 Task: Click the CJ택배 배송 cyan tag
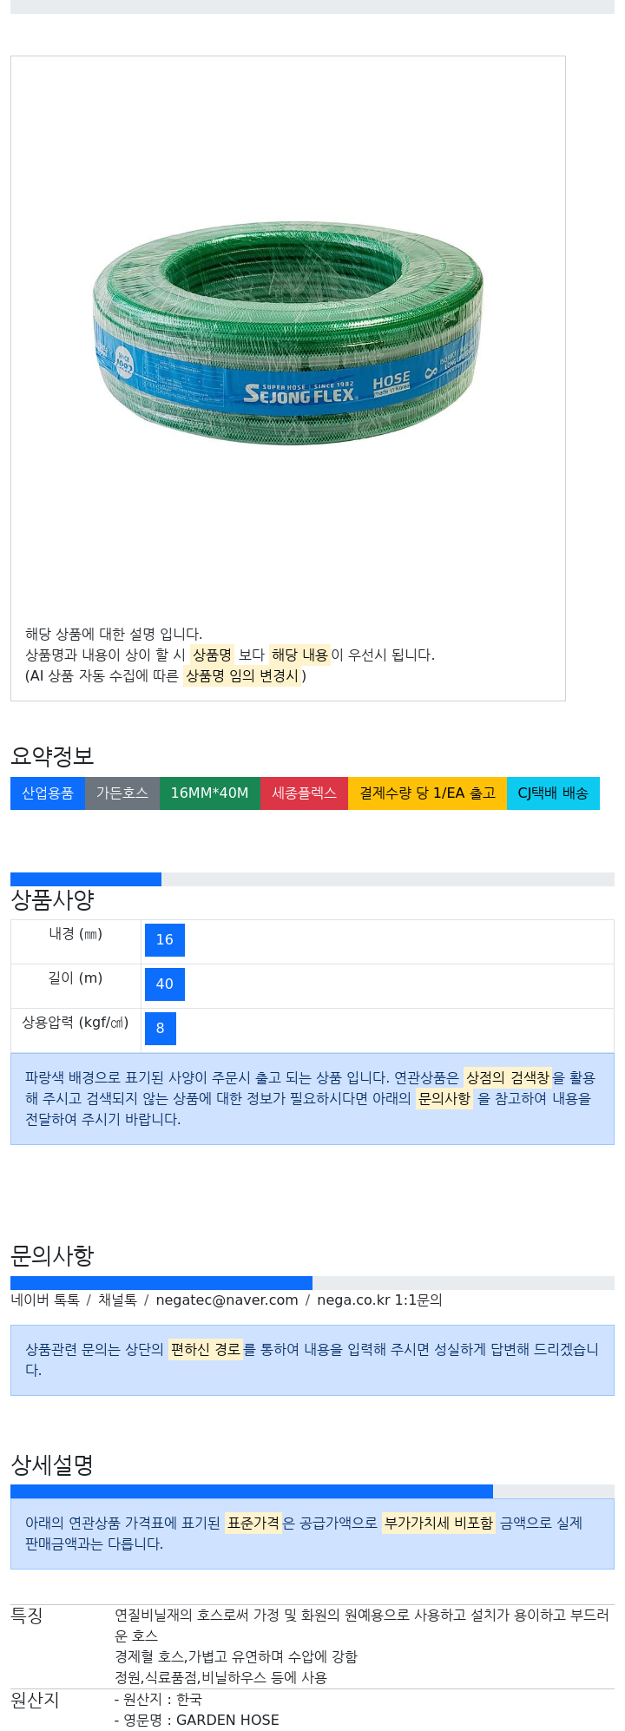click(553, 793)
